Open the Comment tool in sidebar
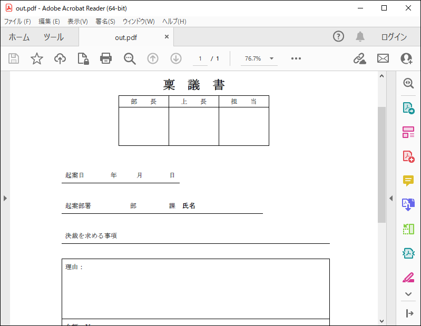 [408, 181]
